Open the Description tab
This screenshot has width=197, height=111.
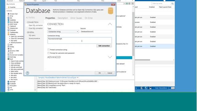63,18
